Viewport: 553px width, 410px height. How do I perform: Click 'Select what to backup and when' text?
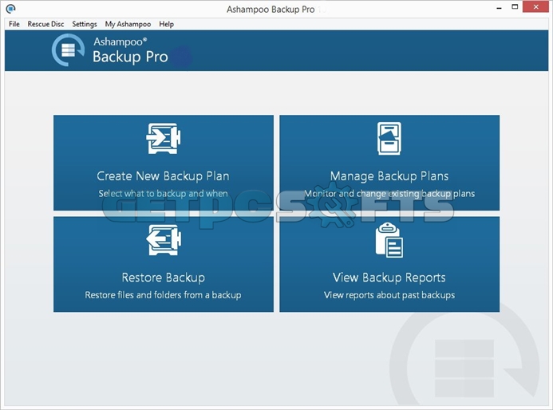(x=163, y=194)
